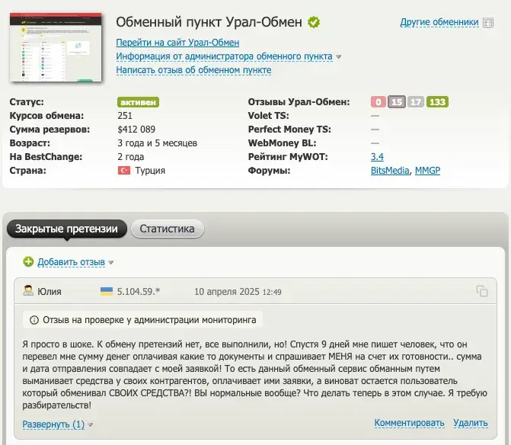Click the age value 3 года и 5 месяцев
This screenshot has height=445, width=511.
[157, 143]
